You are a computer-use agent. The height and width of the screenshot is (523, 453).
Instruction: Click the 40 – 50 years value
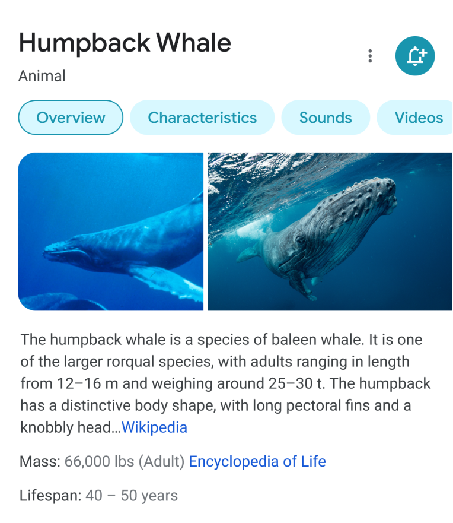point(132,495)
